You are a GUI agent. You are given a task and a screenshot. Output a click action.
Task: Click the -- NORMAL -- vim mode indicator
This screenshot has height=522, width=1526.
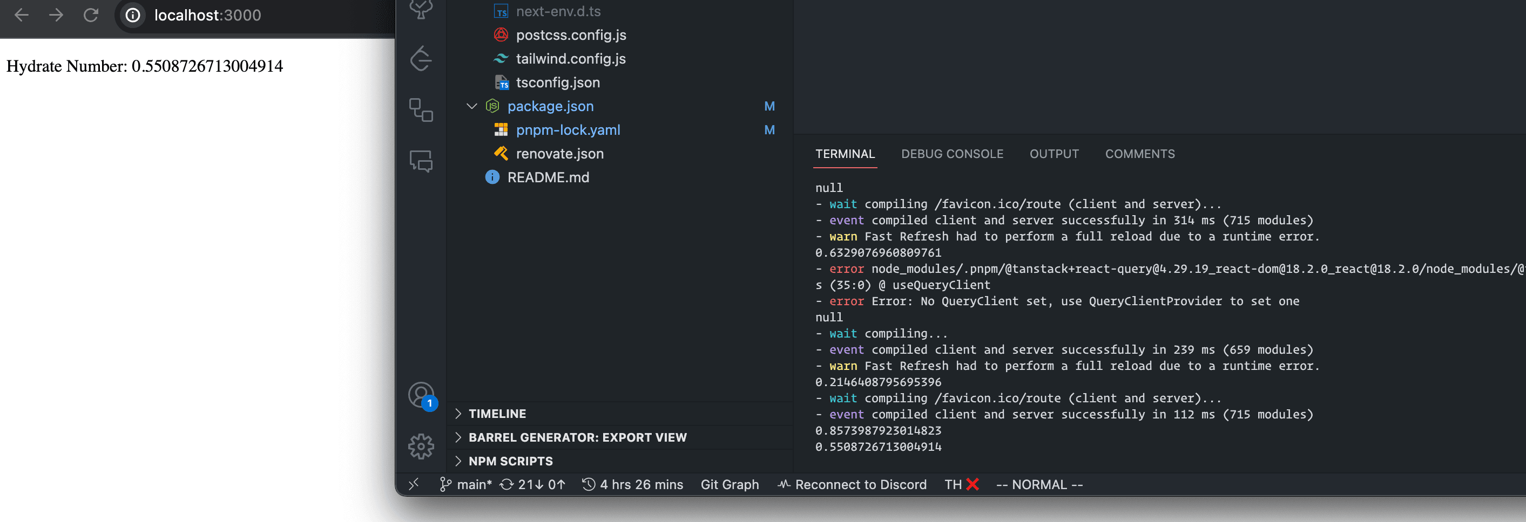click(x=1039, y=484)
